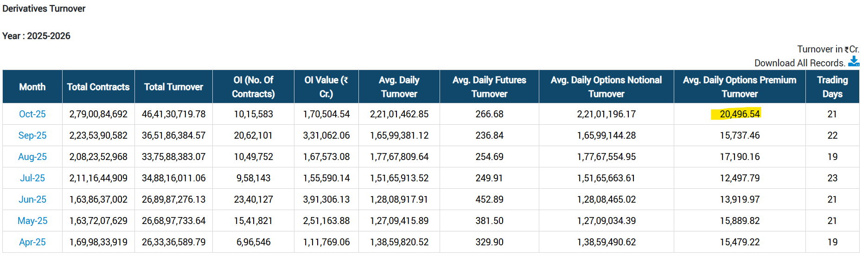Image resolution: width=862 pixels, height=256 pixels.
Task: Click the highlighted 20,496.54 value
Action: click(x=739, y=114)
